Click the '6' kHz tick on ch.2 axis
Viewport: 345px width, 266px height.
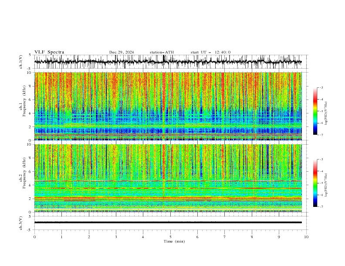point(30,172)
